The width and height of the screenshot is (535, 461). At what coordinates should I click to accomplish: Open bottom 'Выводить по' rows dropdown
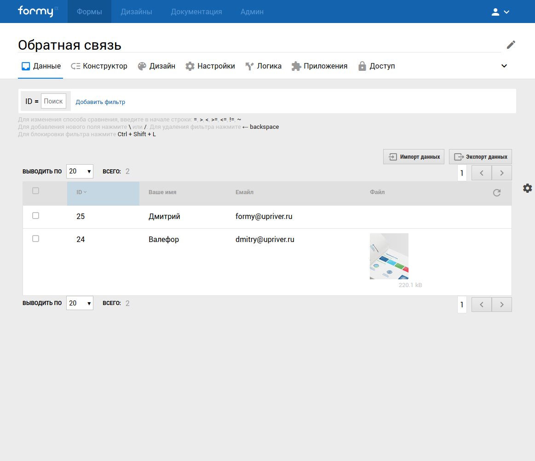tap(80, 303)
